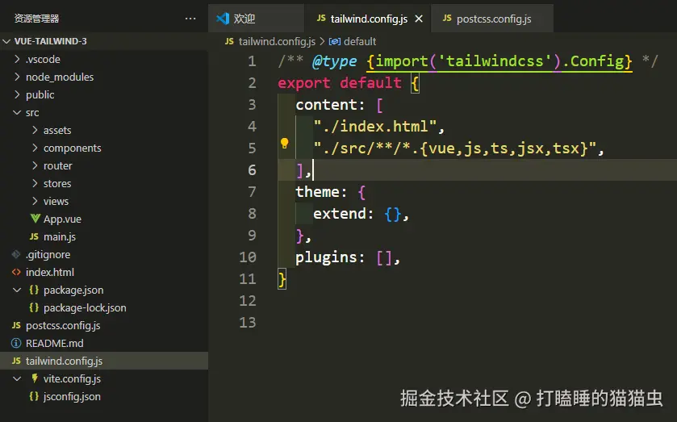Screen dimensions: 677x422
Task: Click the JS icon on the tailwind.config.js tab
Action: coord(321,18)
